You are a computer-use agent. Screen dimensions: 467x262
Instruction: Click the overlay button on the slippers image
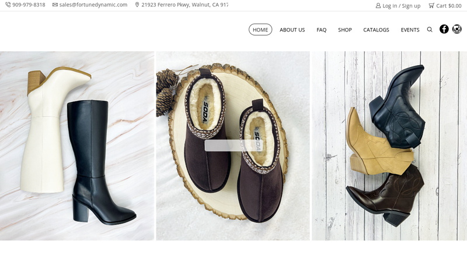point(233,146)
